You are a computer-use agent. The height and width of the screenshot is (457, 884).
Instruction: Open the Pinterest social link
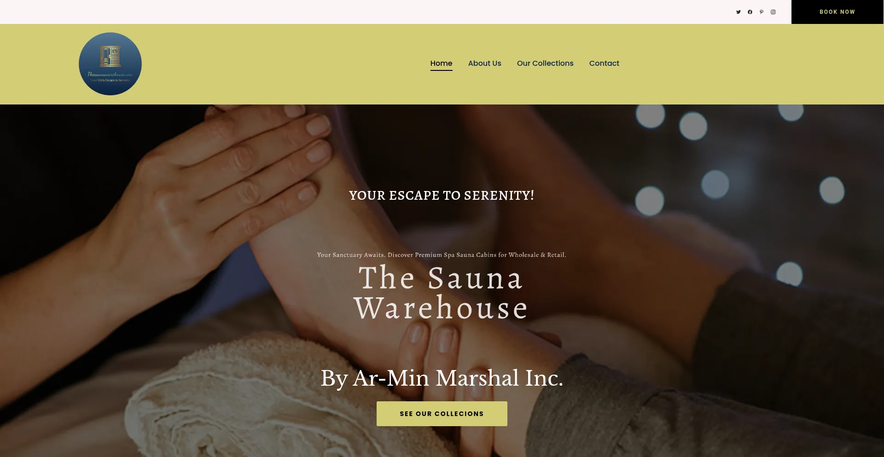coord(762,12)
